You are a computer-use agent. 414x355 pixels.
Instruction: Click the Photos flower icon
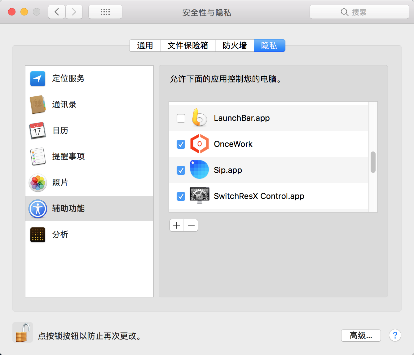pyautogui.click(x=38, y=183)
